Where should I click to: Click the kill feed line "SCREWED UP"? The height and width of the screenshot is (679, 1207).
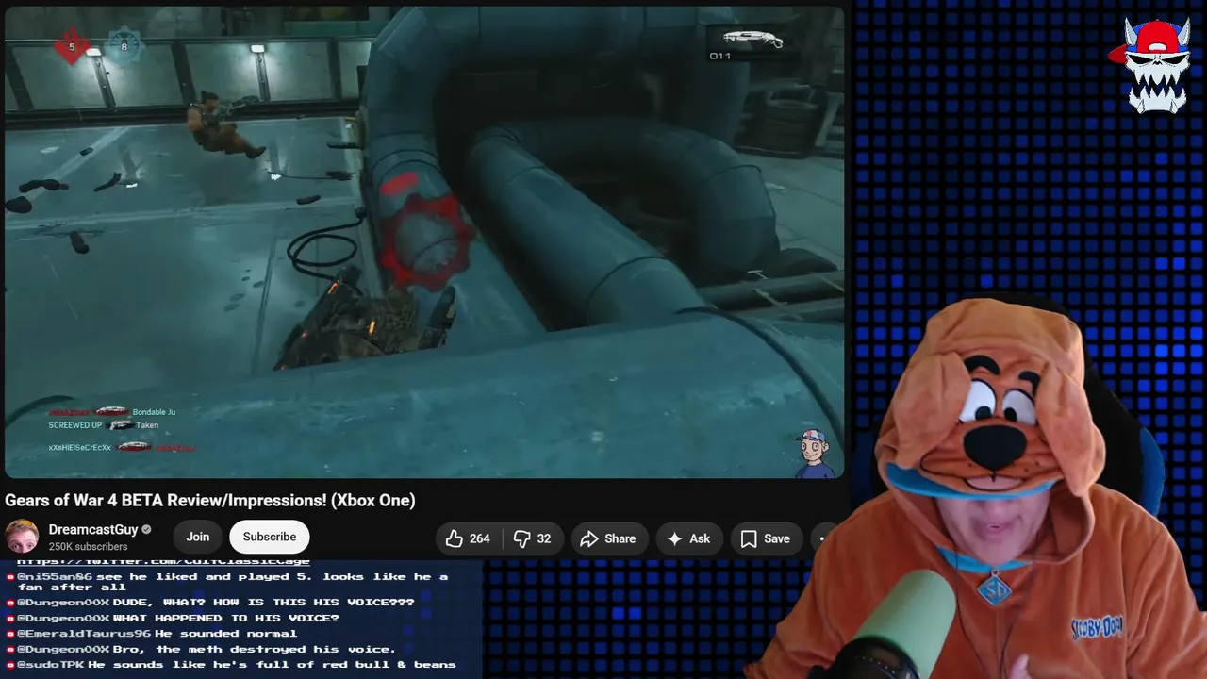[x=104, y=425]
